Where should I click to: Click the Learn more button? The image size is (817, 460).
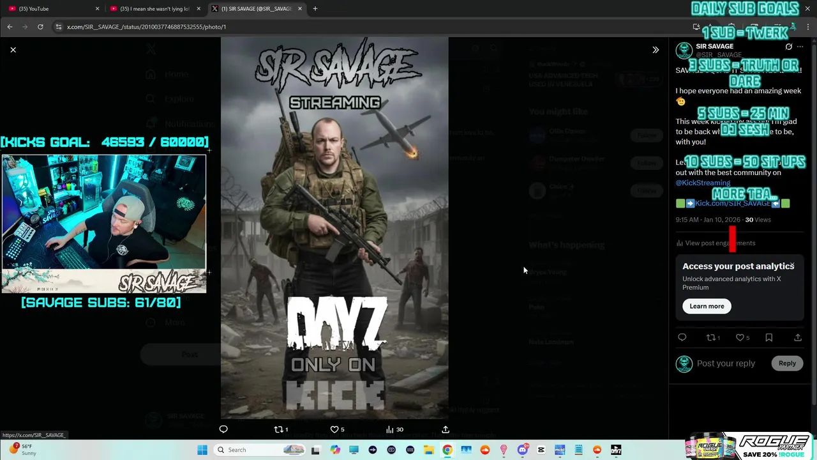pos(707,306)
